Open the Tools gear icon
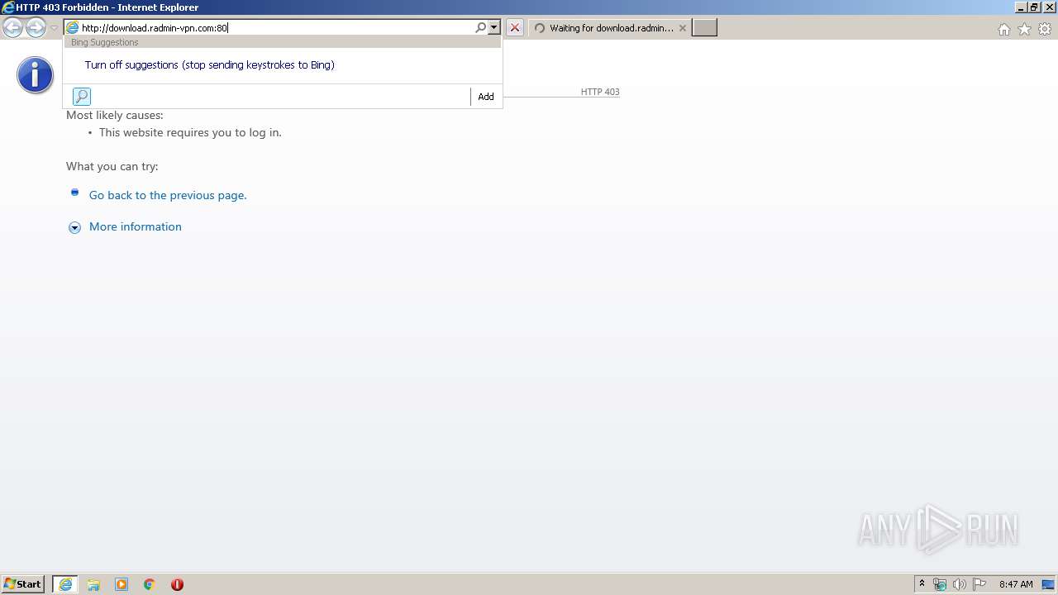 [1045, 29]
